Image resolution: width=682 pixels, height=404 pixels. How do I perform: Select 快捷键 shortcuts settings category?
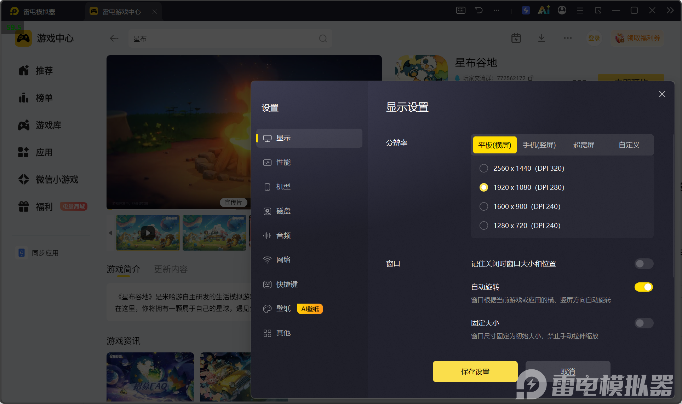(x=309, y=285)
